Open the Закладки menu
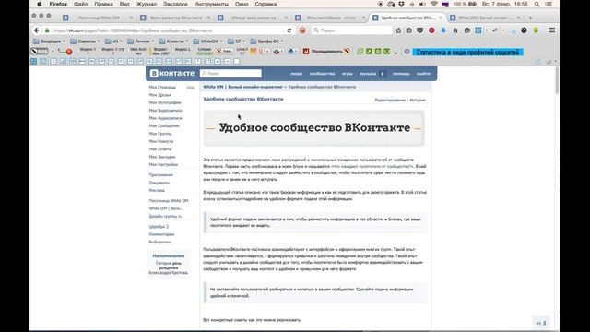 175,4
